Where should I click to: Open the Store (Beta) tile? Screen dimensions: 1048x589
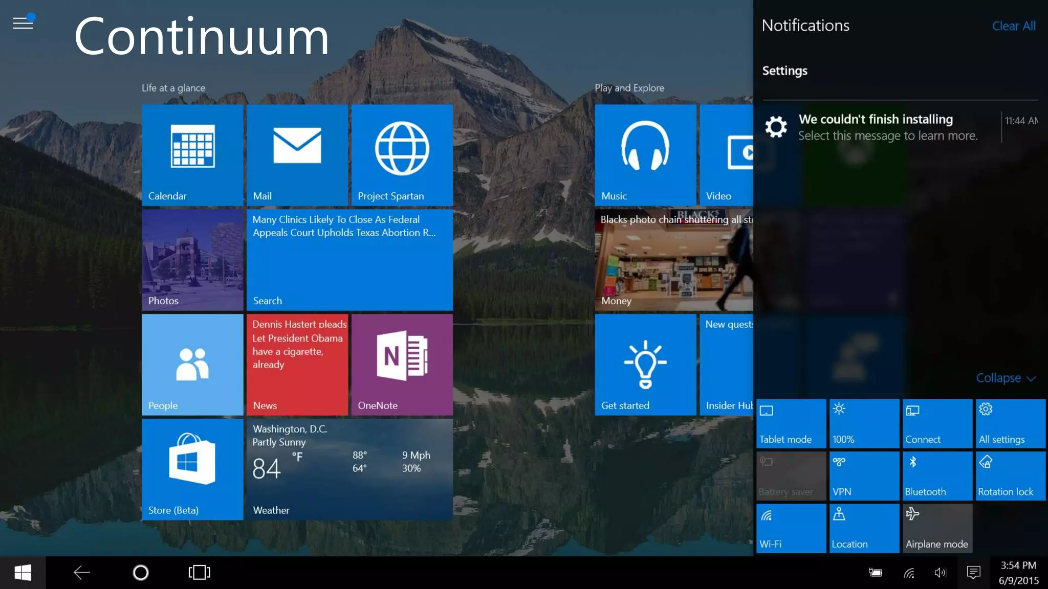(192, 469)
